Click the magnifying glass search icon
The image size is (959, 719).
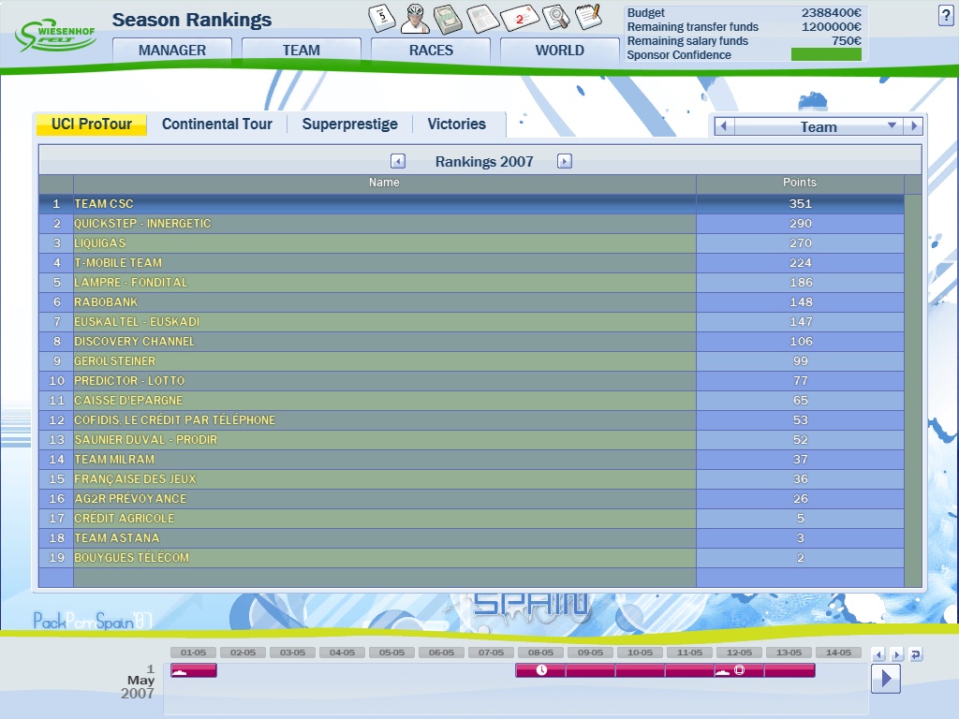(x=555, y=17)
